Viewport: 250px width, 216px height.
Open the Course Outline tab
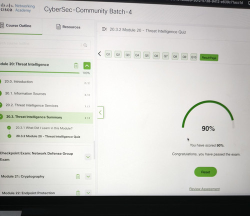pyautogui.click(x=21, y=26)
